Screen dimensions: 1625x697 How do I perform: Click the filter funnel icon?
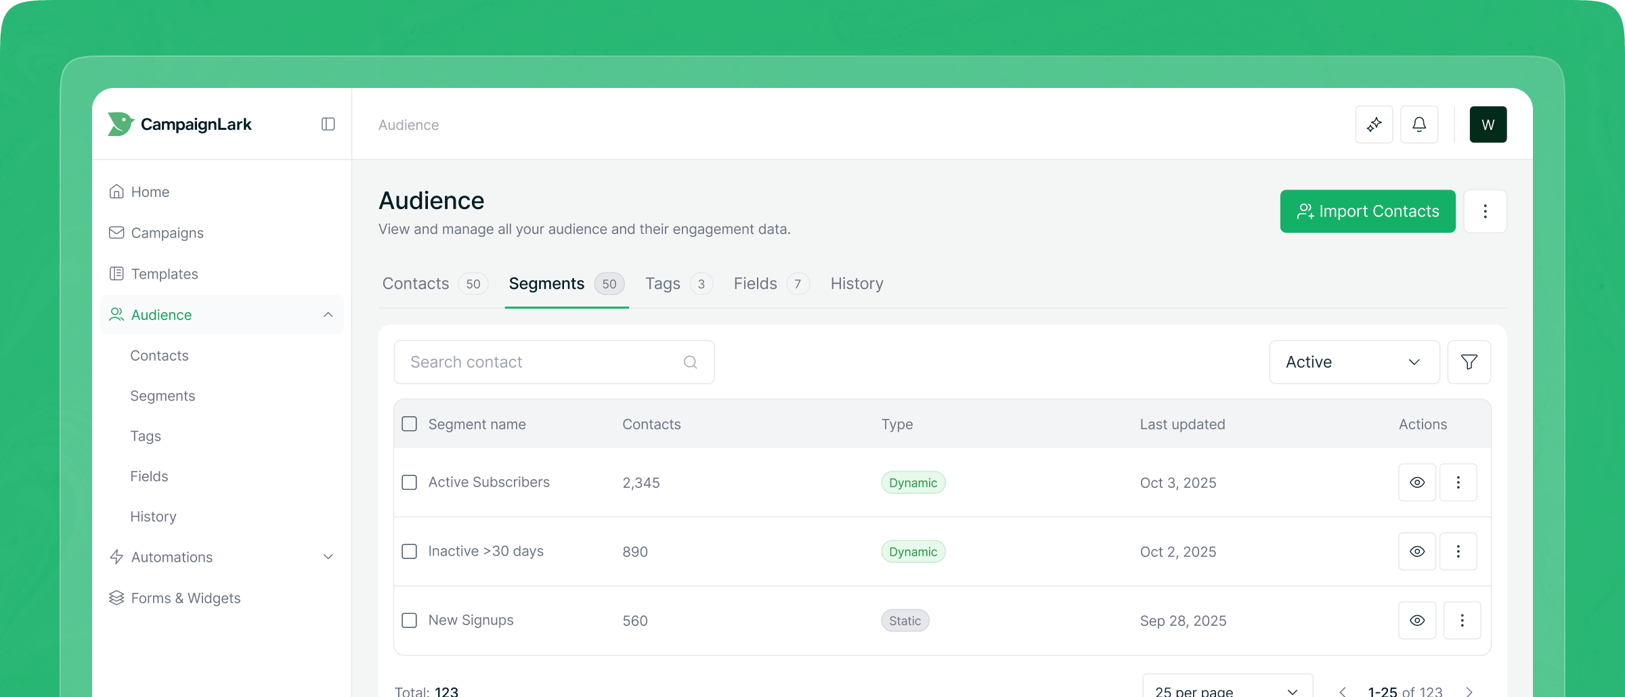coord(1469,362)
